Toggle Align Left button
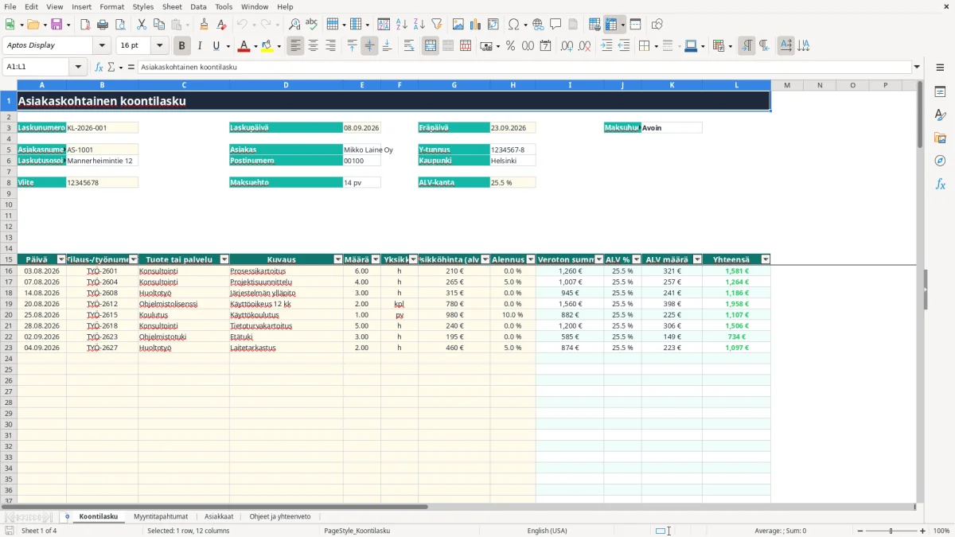Screen dimensions: 955x537 click(x=295, y=46)
